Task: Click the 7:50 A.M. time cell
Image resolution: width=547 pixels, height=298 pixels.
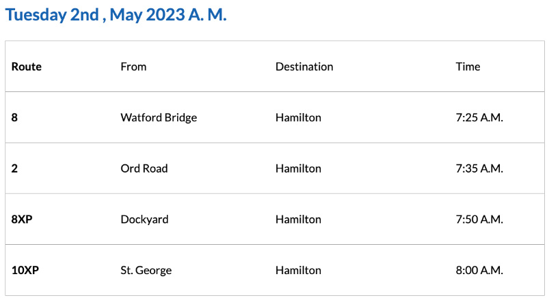Action: [479, 220]
